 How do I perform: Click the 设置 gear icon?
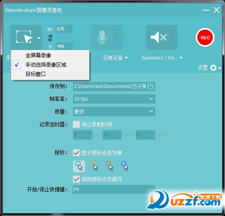213,67
